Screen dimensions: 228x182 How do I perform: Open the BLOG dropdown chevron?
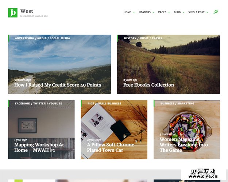(183, 12)
